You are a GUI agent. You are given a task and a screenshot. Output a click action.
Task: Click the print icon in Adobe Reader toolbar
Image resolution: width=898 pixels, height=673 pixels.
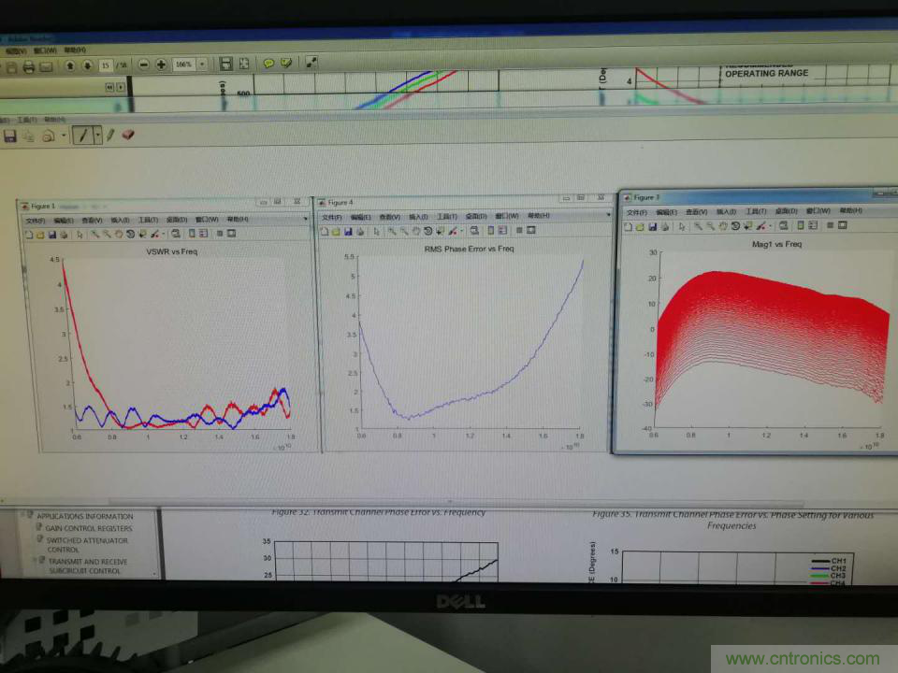tap(29, 65)
